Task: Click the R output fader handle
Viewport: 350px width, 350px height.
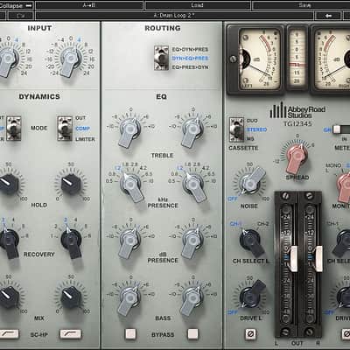Action: [318, 258]
